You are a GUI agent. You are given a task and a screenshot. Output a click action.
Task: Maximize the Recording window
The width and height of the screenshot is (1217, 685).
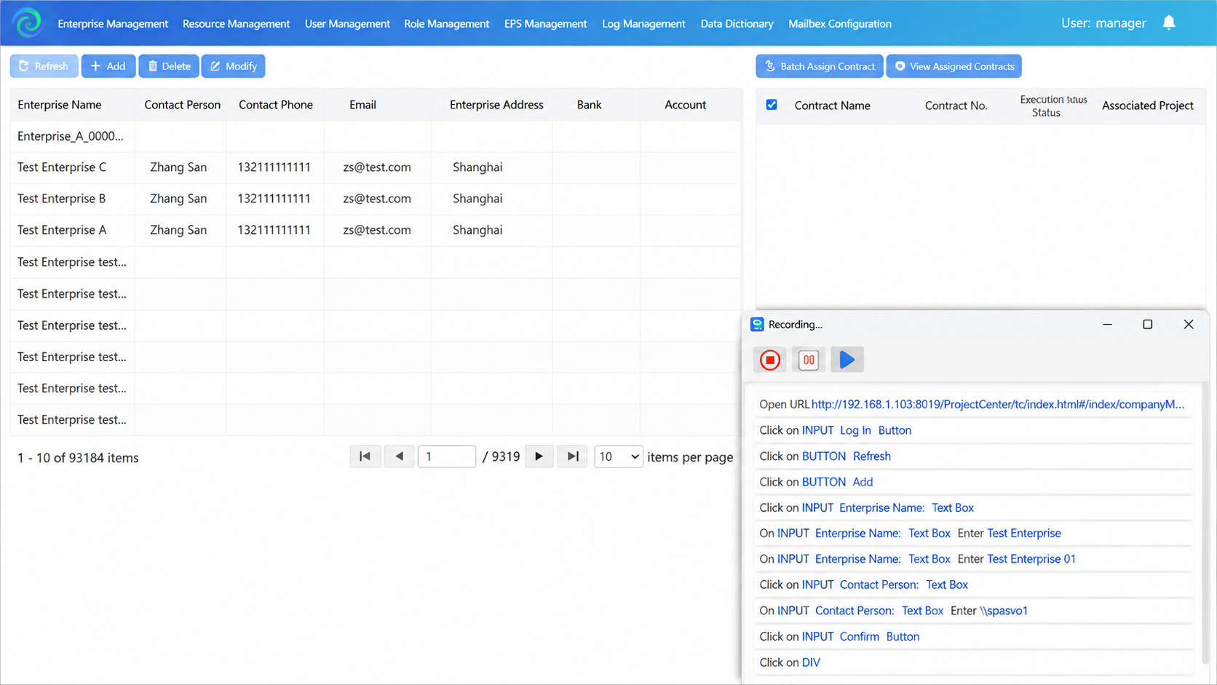pyautogui.click(x=1147, y=325)
